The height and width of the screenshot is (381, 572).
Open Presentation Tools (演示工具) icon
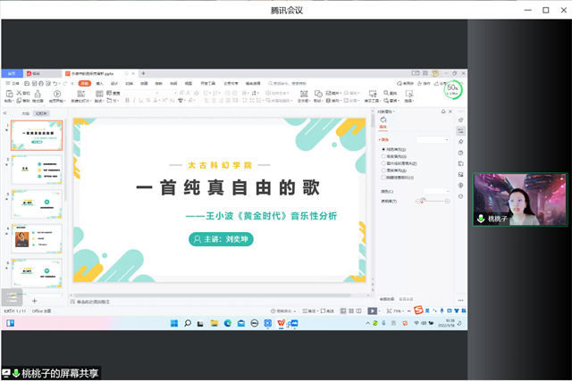tap(373, 94)
